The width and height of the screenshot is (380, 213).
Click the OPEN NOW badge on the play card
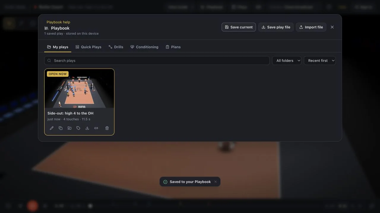click(58, 74)
